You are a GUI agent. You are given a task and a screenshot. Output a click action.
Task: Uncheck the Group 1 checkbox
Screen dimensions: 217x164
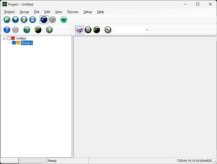click(14, 43)
